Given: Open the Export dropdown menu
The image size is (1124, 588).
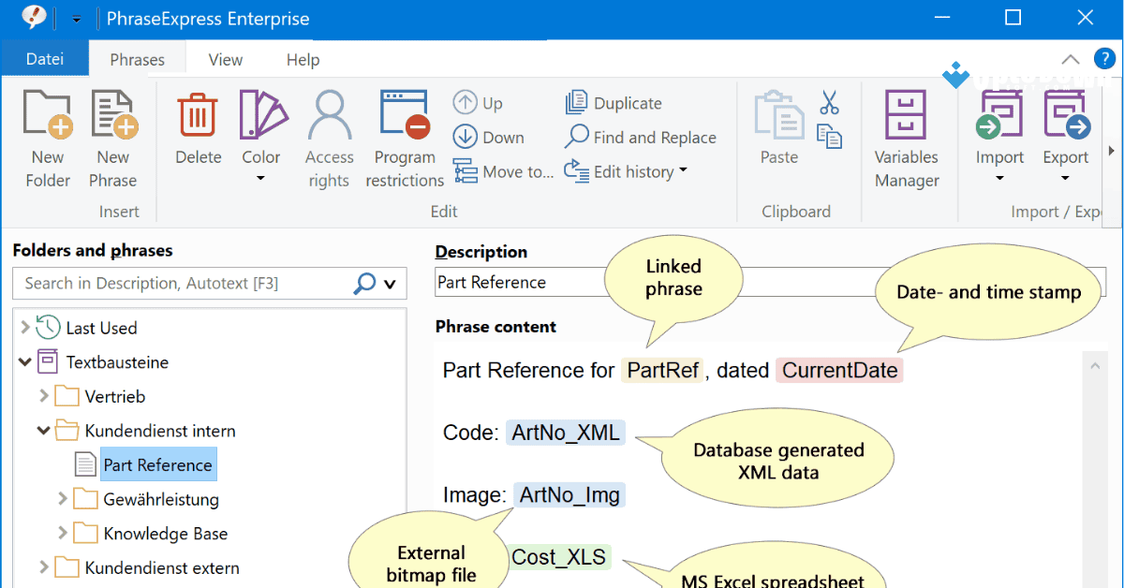Looking at the screenshot, I should pos(1066,178).
